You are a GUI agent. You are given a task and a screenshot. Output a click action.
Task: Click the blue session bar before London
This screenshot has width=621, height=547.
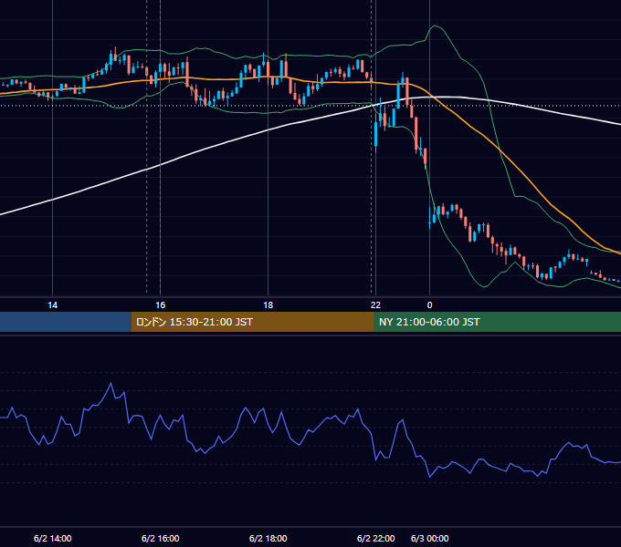66,322
